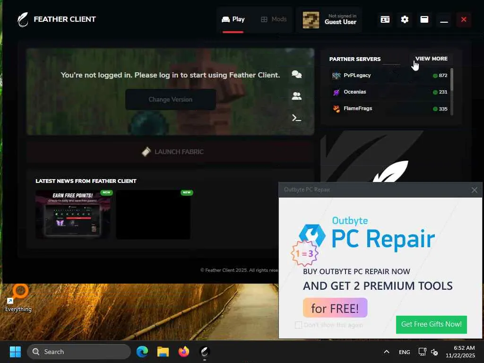Select the PvPLegacy server row

389,75
